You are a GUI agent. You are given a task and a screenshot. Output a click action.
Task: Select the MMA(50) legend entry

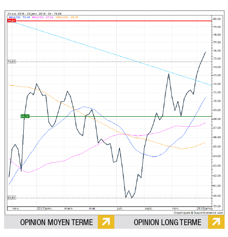43,17
